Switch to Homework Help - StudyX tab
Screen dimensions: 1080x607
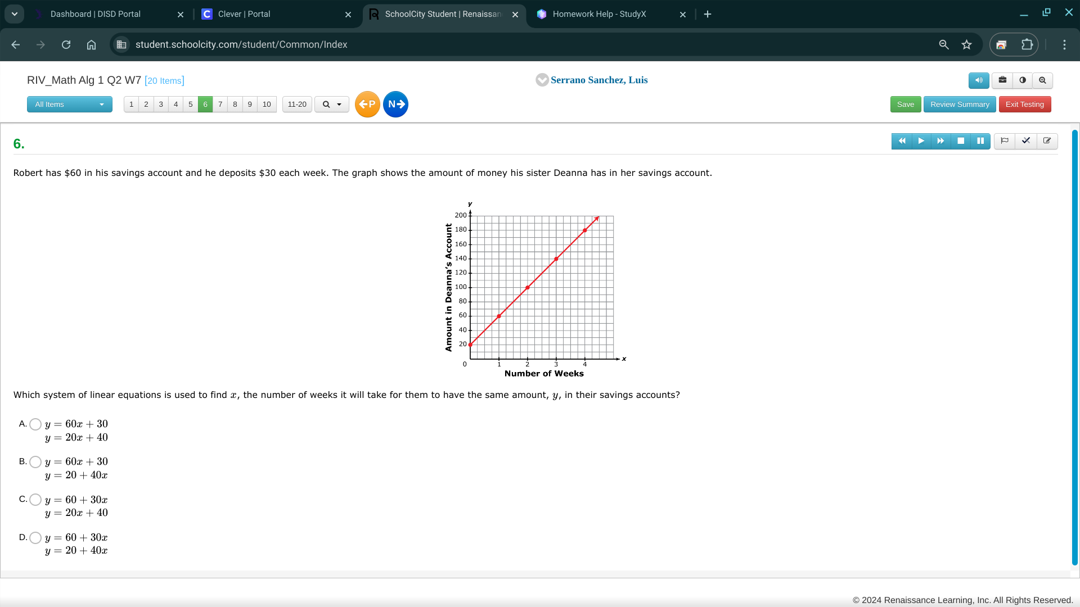tap(599, 14)
